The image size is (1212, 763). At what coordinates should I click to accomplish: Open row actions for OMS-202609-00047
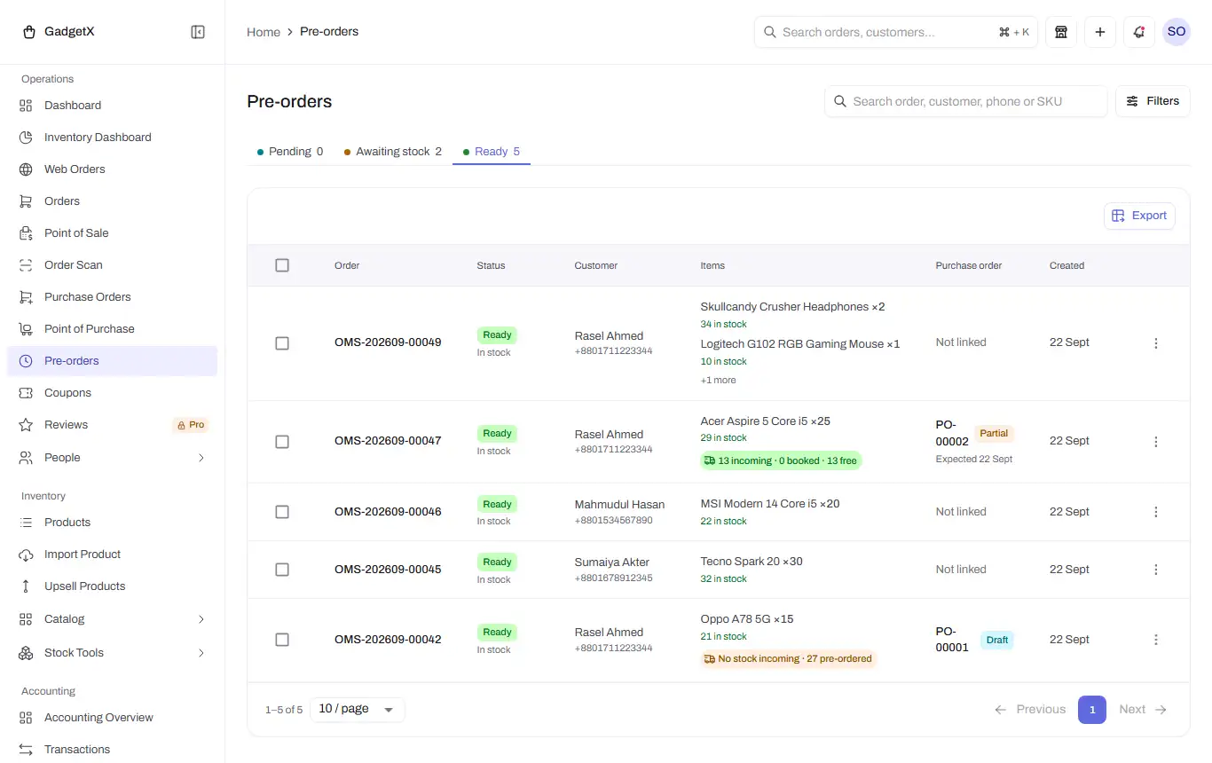[x=1156, y=442]
